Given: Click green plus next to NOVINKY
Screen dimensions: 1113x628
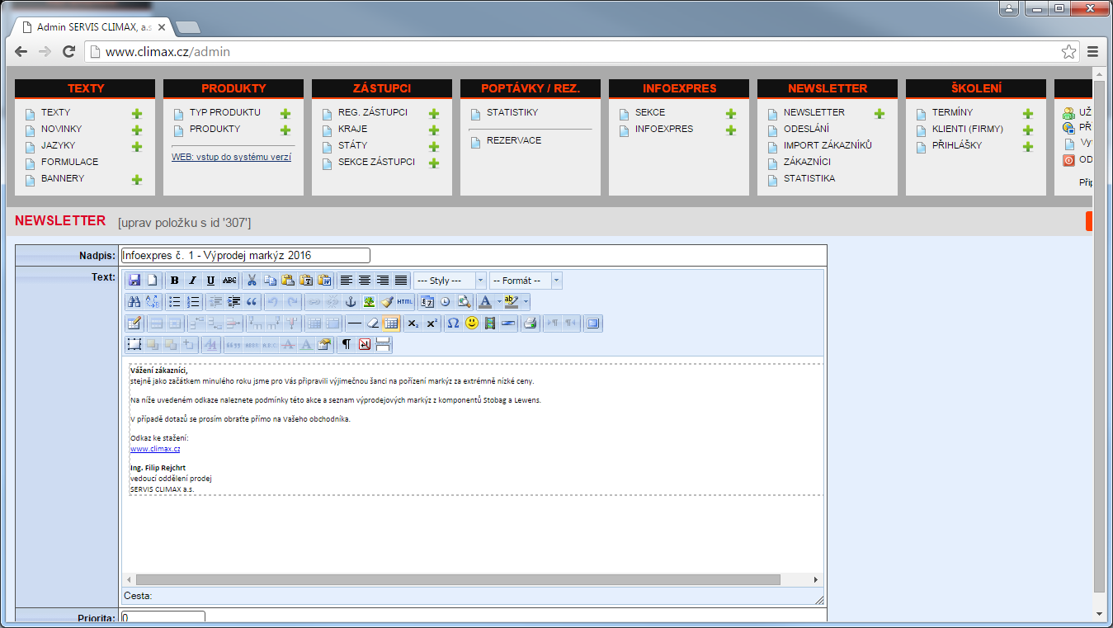Looking at the screenshot, I should pyautogui.click(x=137, y=130).
